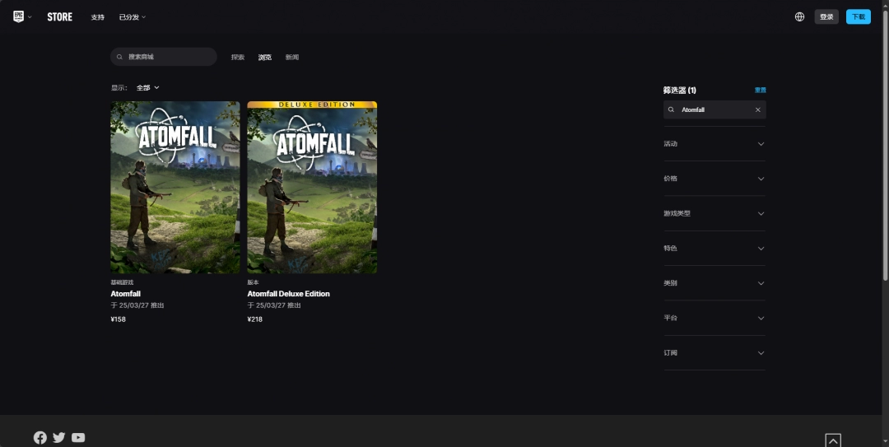This screenshot has height=447, width=889.
Task: Expand the 特色 filter section
Action: [x=714, y=249]
